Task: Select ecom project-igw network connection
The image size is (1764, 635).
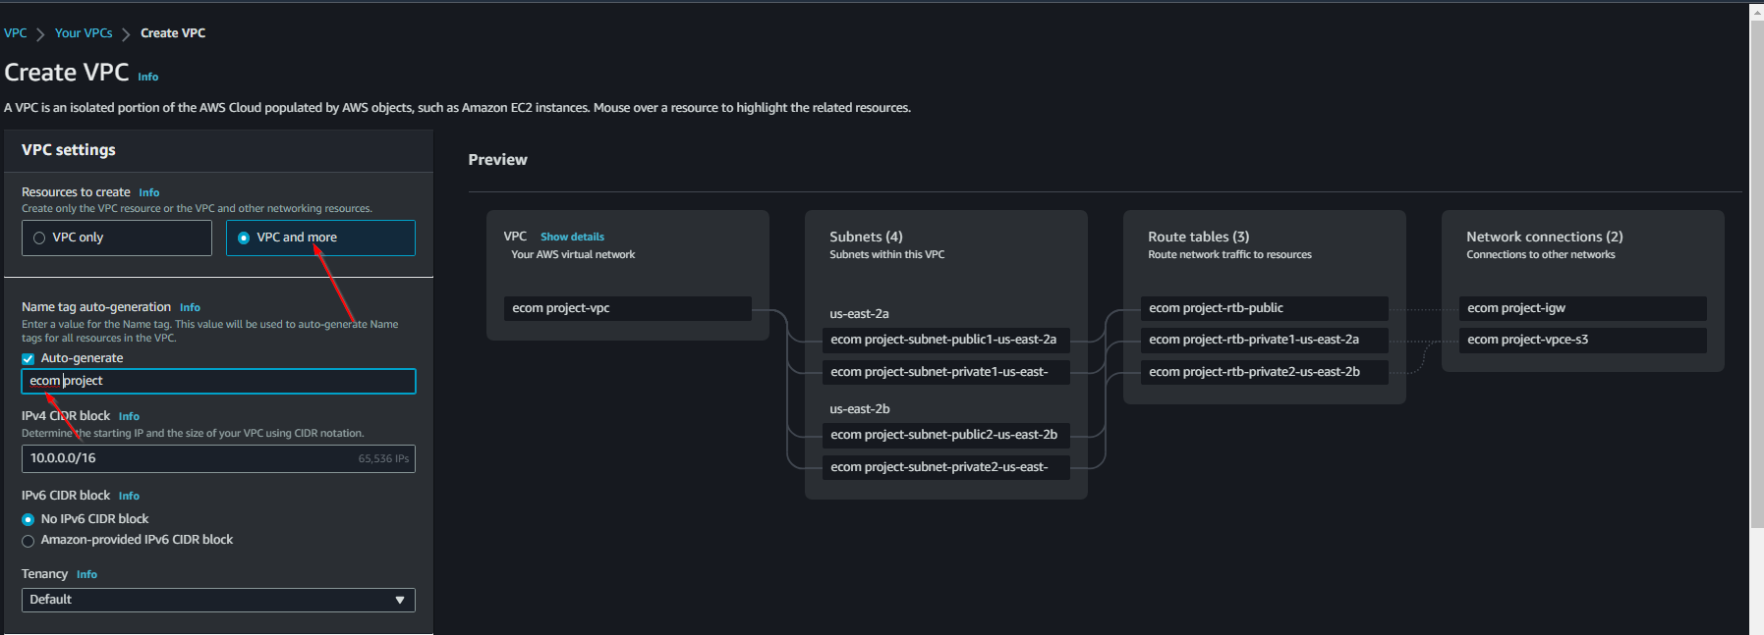Action: (1582, 308)
